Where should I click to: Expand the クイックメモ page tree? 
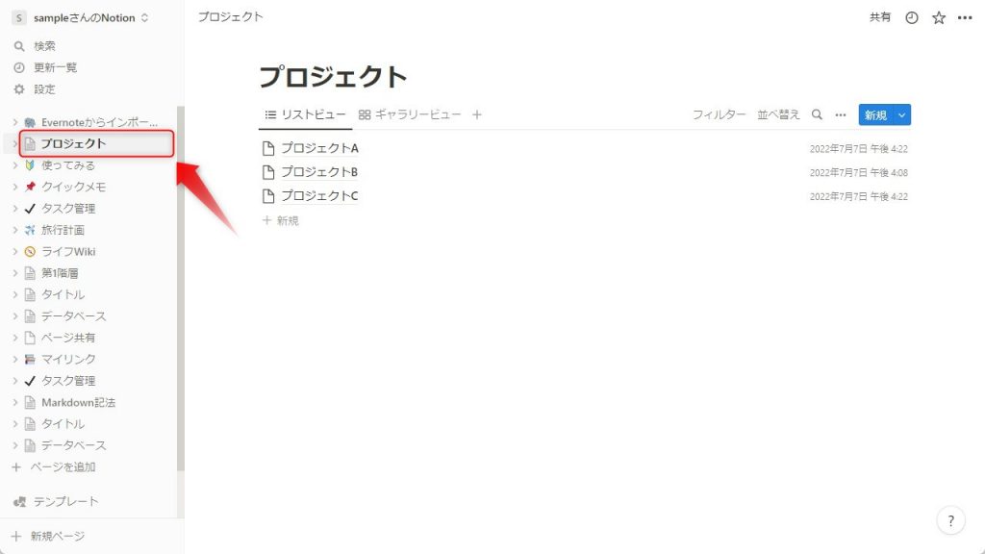click(15, 187)
